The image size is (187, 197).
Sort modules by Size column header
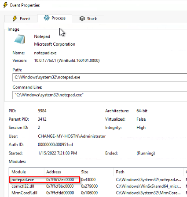(x=96, y=172)
